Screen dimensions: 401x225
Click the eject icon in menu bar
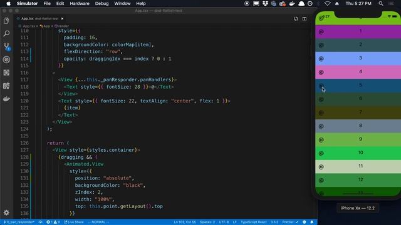click(337, 4)
